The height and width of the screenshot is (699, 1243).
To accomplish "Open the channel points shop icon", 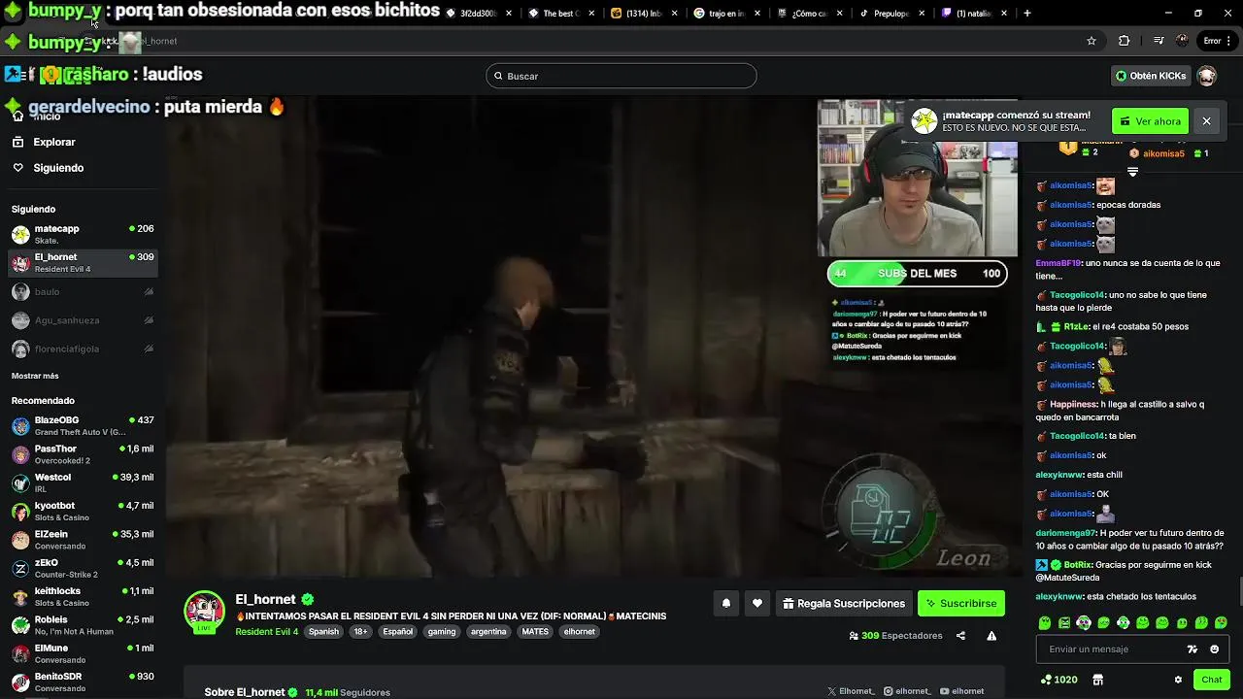I will pos(1098,680).
